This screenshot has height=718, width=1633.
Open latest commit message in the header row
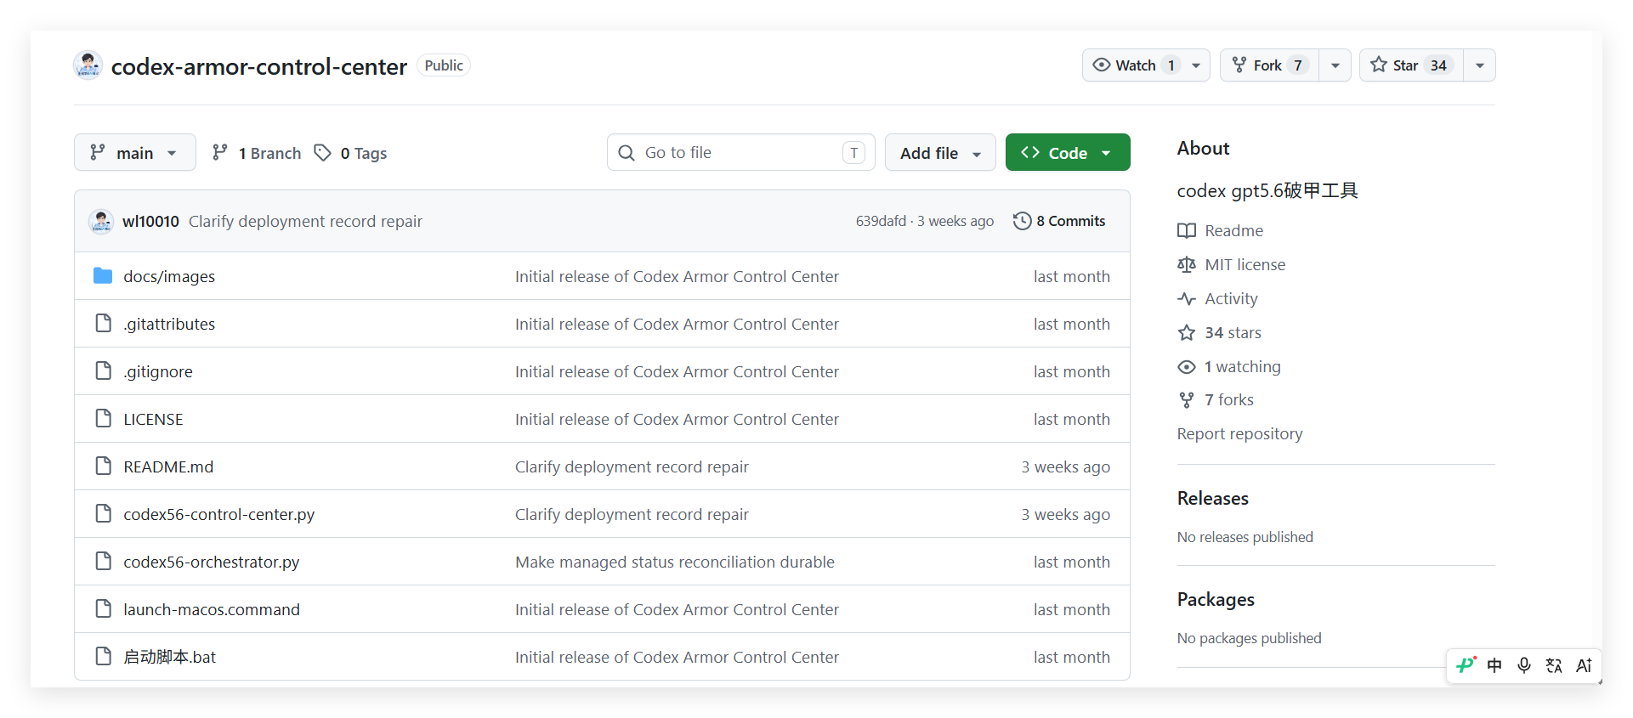pyautogui.click(x=305, y=221)
